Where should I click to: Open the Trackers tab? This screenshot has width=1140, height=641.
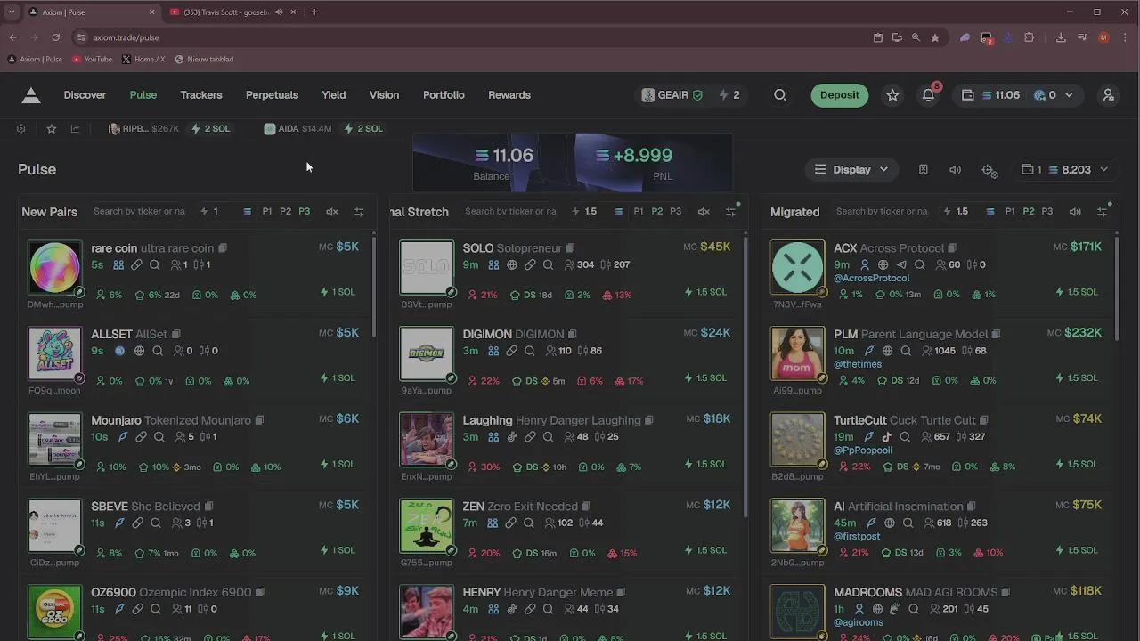(201, 95)
